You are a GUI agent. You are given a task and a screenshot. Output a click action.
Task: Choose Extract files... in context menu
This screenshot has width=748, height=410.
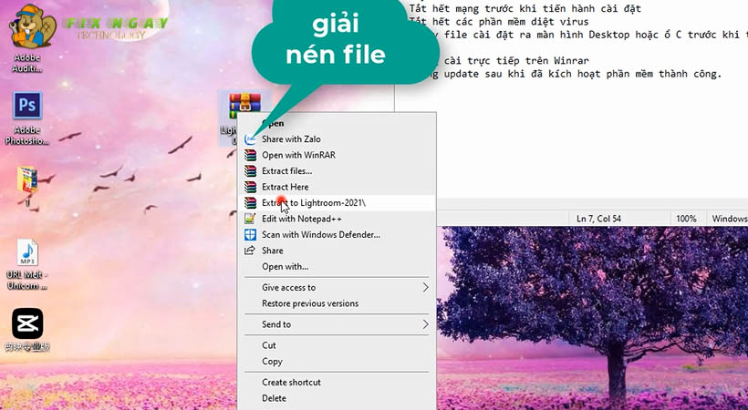286,170
